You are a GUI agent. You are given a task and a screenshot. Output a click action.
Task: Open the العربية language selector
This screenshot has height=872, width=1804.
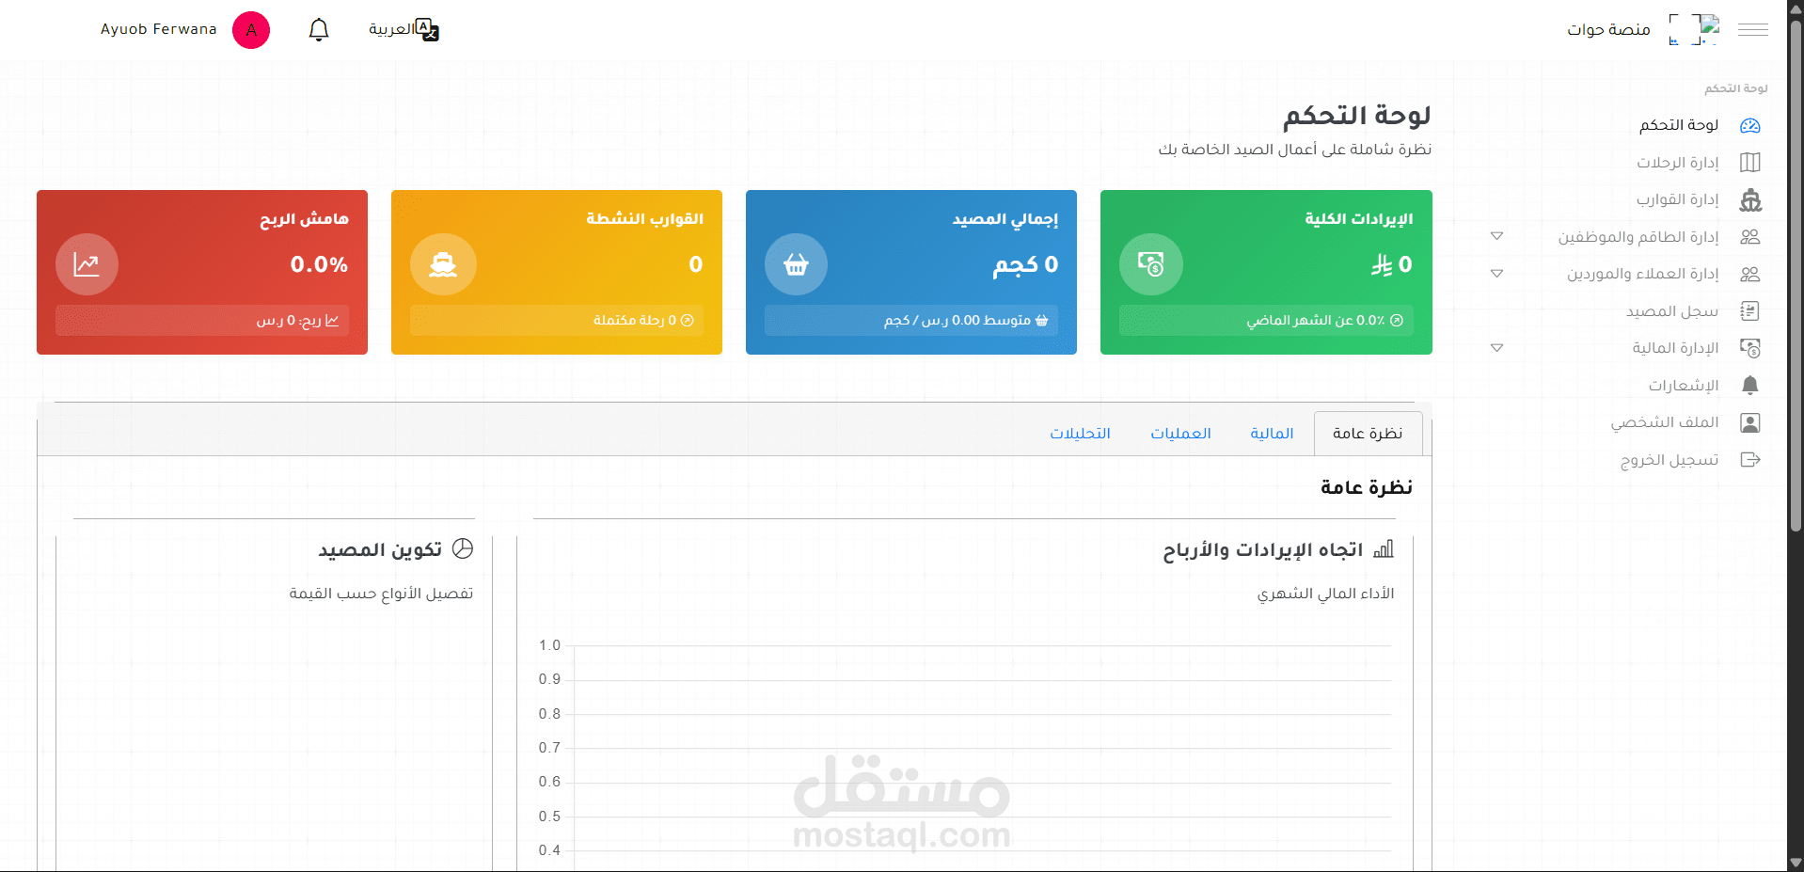(x=391, y=29)
